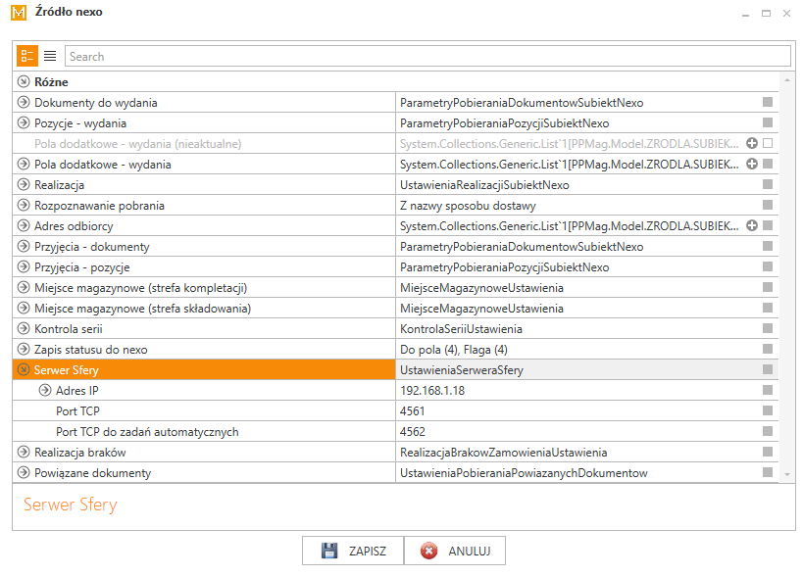Click the plus icon for disabled Pola dodatkowe - wydania (nieaktualne)
803x577 pixels.
click(x=752, y=143)
